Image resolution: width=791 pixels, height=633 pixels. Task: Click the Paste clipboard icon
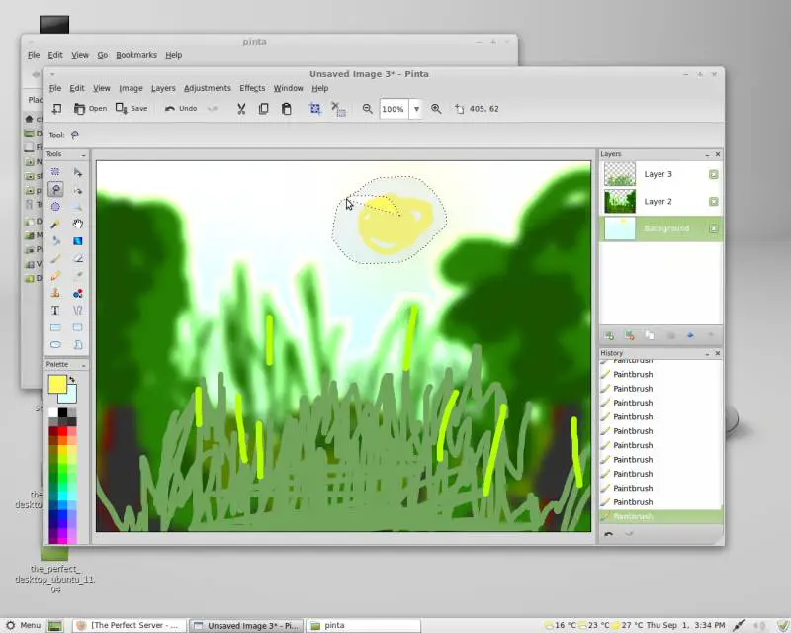286,109
